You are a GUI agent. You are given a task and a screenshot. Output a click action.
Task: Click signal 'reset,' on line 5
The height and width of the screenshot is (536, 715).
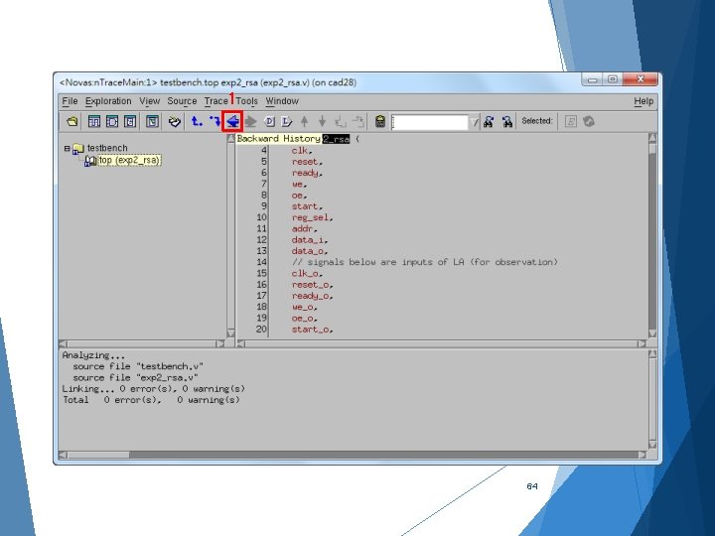(x=307, y=162)
